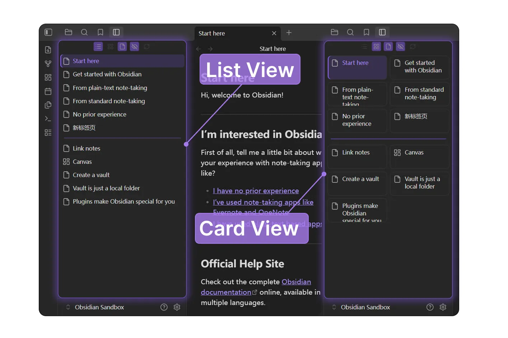Open a new tab with the plus button
This screenshot has height=338, width=508.
click(x=289, y=33)
